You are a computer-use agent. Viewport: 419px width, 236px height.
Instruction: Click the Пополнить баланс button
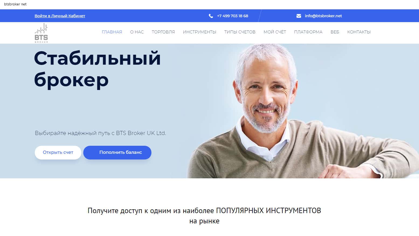[x=117, y=152]
